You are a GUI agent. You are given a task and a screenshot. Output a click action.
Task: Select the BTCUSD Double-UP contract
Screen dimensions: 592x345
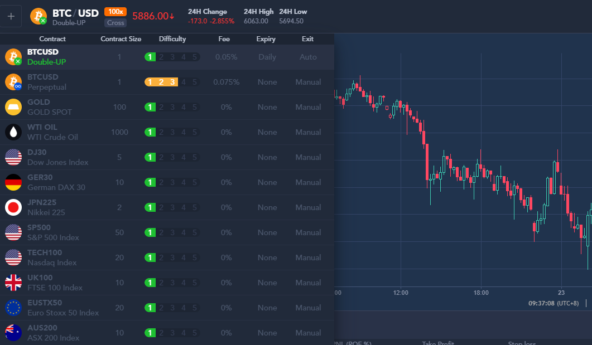click(167, 57)
